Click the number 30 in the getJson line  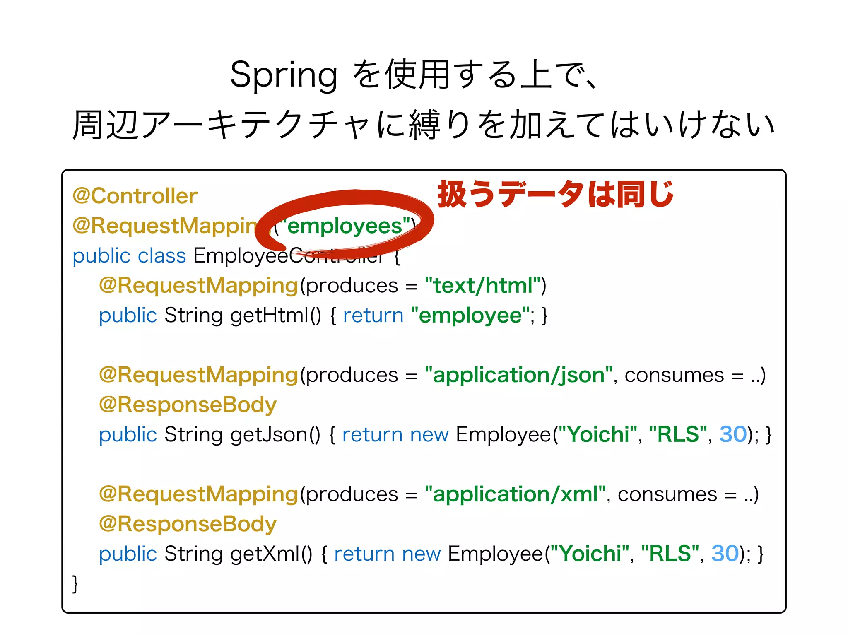(733, 434)
